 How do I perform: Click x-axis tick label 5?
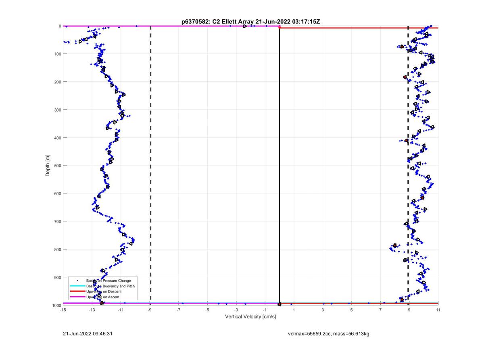pos(352,310)
